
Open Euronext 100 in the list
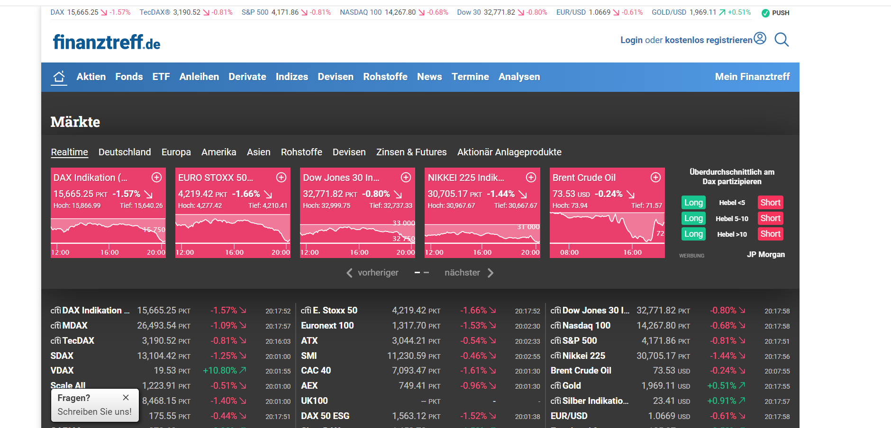(327, 326)
